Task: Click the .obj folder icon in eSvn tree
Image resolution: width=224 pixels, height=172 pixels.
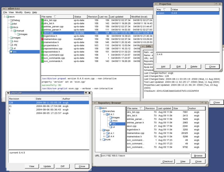Action: tap(11, 45)
